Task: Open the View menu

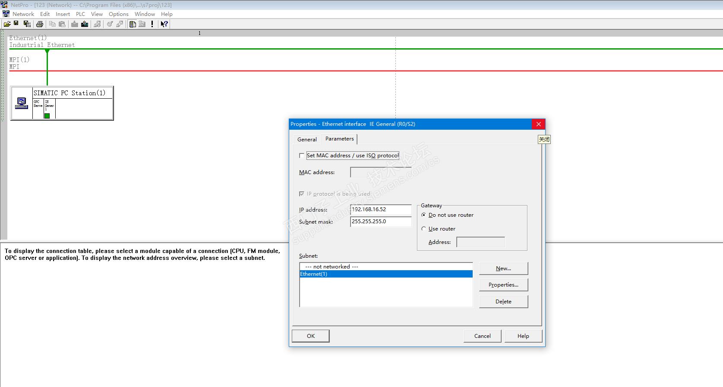Action: pos(97,14)
